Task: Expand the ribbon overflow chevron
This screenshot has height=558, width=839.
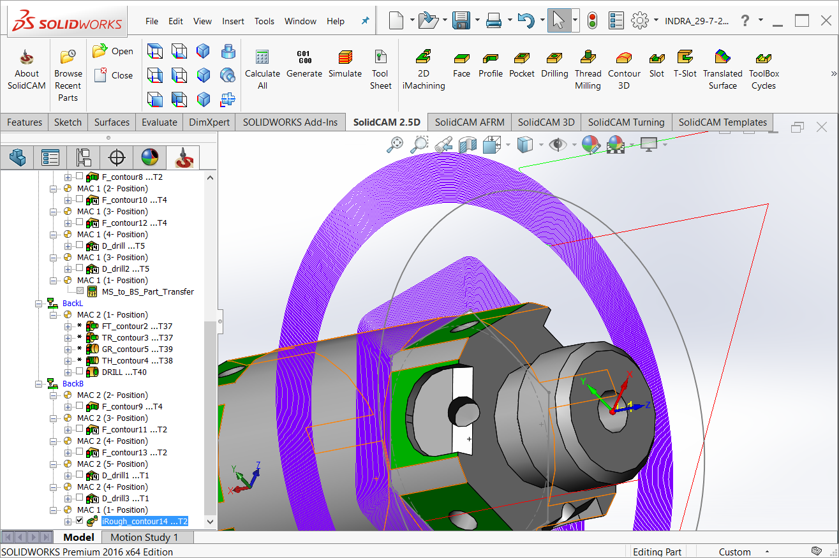Action: point(833,73)
